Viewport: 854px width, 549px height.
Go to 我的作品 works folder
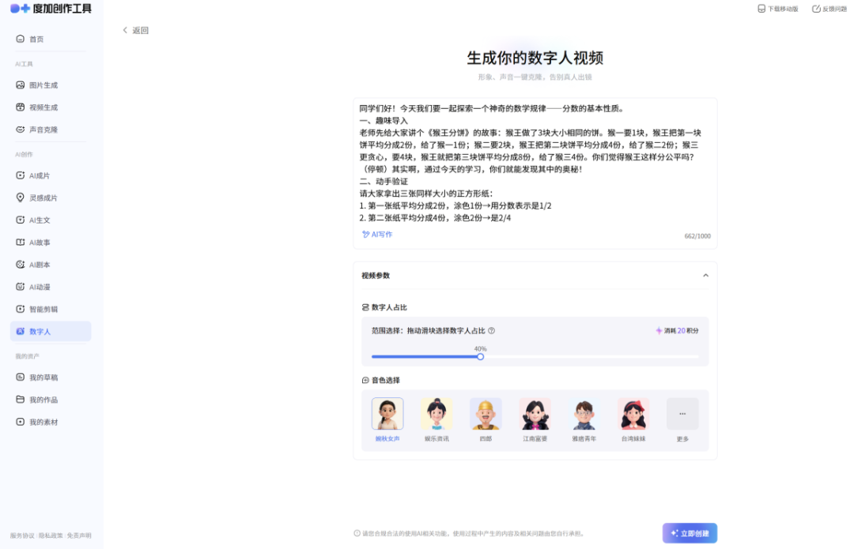[37, 400]
